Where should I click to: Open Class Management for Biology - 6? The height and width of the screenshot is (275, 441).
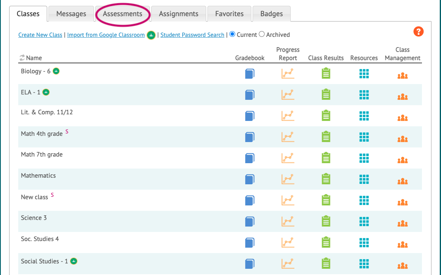(x=402, y=76)
